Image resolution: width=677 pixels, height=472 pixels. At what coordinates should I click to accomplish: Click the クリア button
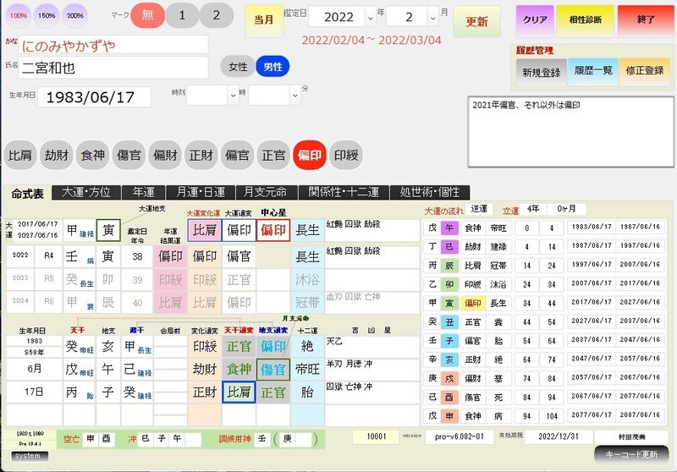(x=535, y=19)
